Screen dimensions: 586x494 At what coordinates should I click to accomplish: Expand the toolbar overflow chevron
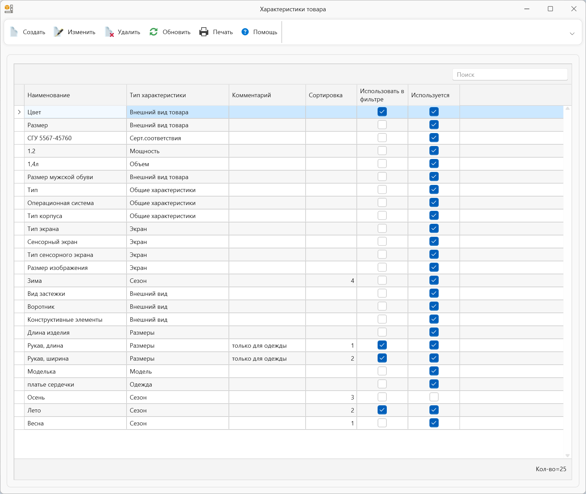click(572, 33)
